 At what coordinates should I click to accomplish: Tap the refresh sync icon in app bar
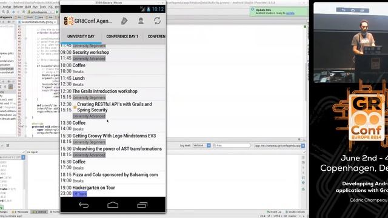click(158, 21)
